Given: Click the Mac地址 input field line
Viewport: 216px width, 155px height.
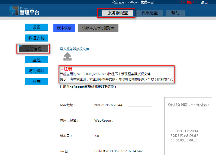Looking at the screenshot, I should (140, 105).
